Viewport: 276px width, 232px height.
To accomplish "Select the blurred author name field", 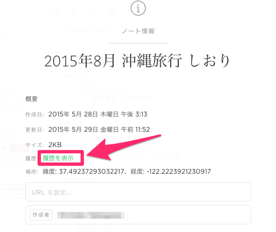I will 91,215.
